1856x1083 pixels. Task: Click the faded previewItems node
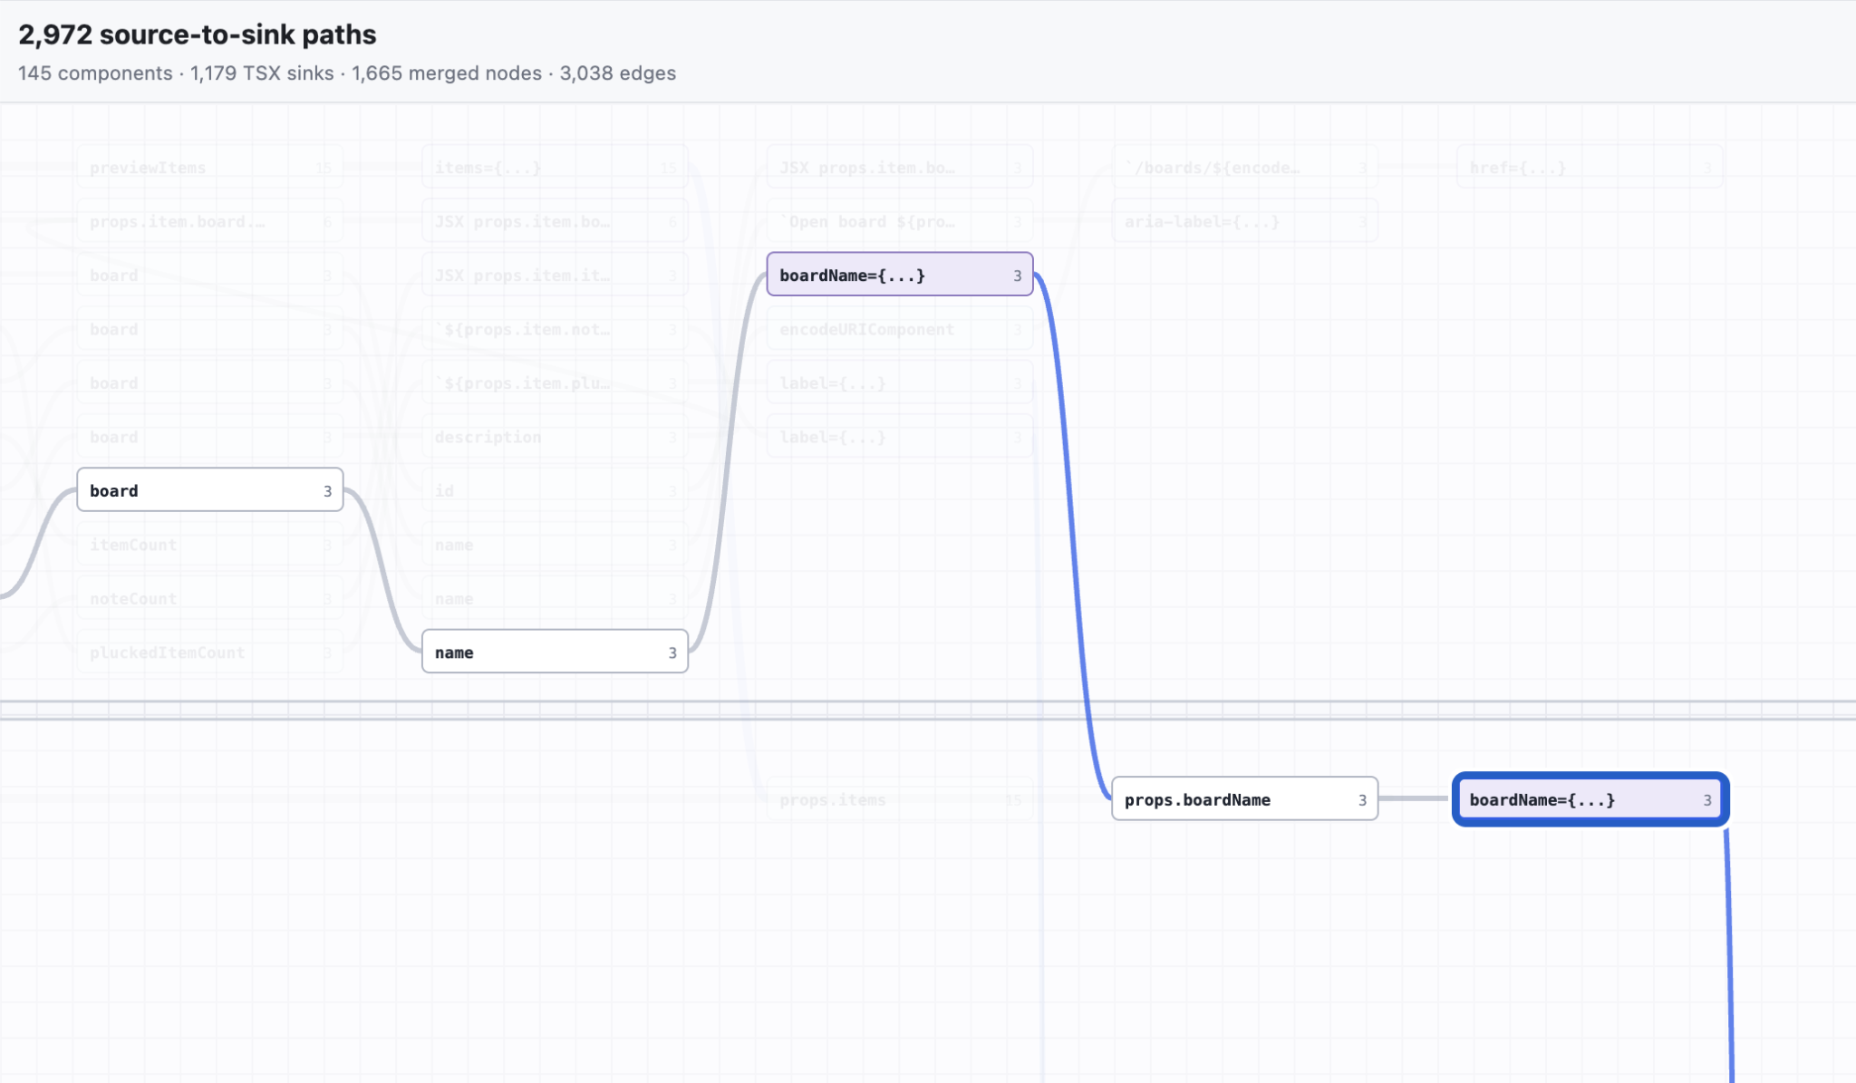pyautogui.click(x=210, y=168)
